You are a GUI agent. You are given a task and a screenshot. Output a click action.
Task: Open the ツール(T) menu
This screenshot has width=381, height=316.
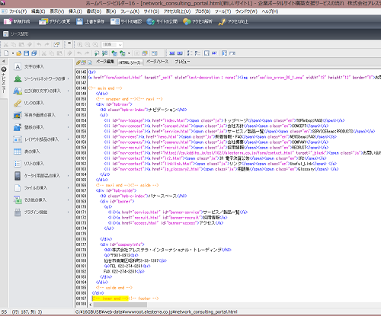(x=223, y=11)
